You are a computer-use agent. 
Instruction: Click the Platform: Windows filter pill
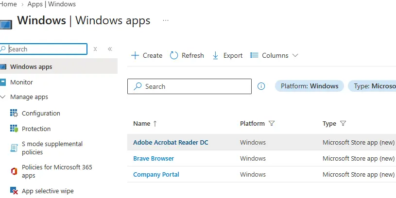pos(310,86)
